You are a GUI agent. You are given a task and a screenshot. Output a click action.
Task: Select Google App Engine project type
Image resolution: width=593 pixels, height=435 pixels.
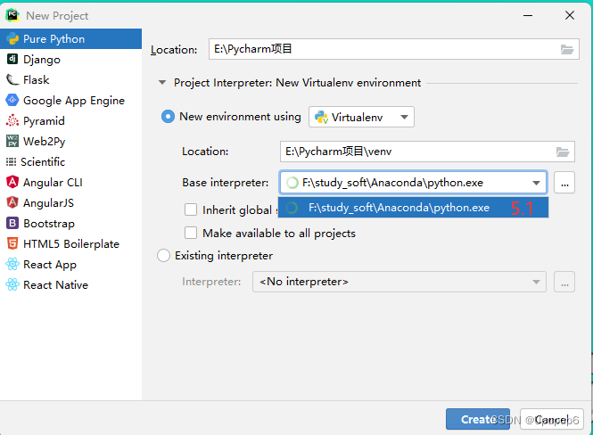(x=70, y=100)
